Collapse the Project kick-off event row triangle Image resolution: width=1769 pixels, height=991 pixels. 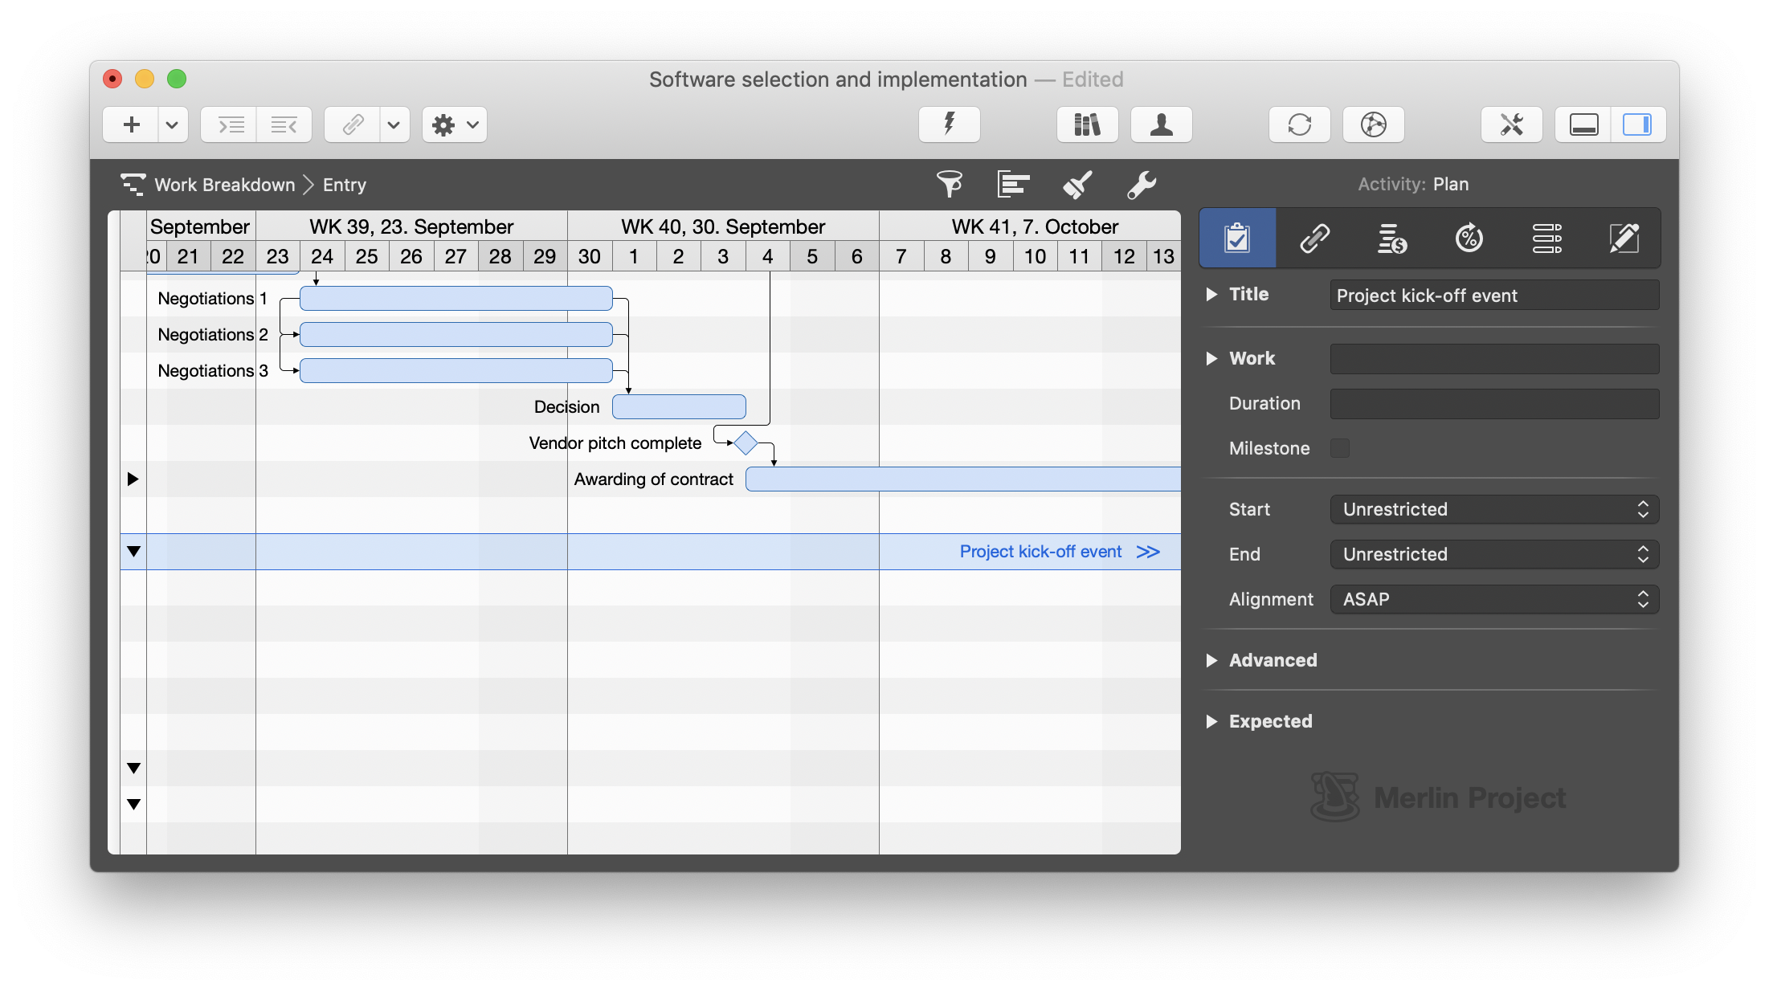click(133, 552)
